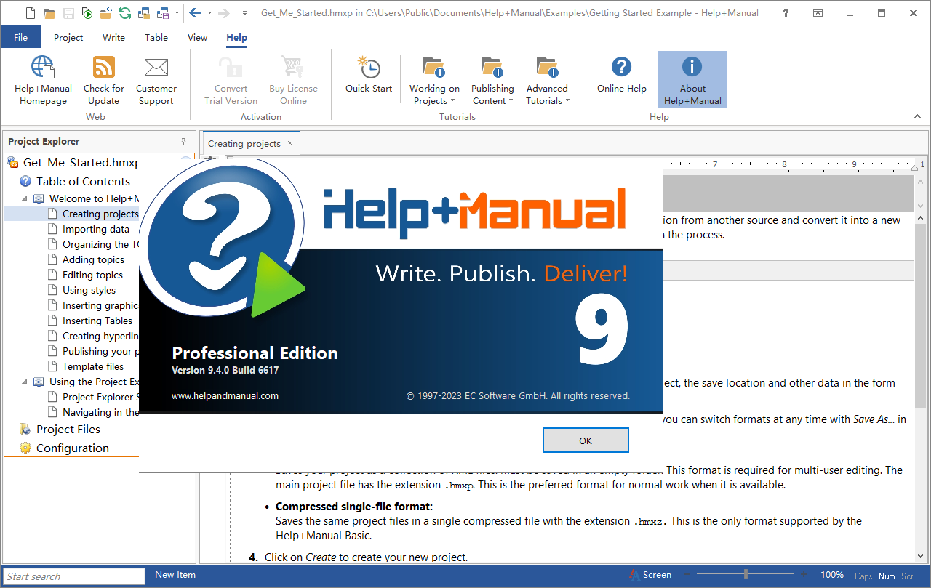Select the Help ribbon tab
931x588 pixels.
(236, 38)
